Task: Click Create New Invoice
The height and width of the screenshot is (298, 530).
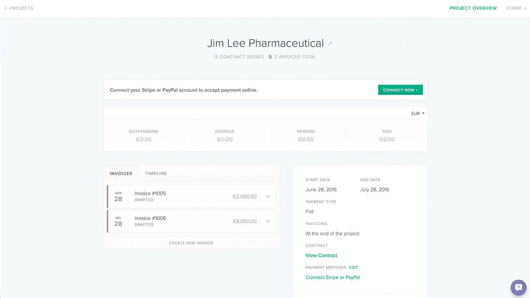Action: [x=191, y=243]
